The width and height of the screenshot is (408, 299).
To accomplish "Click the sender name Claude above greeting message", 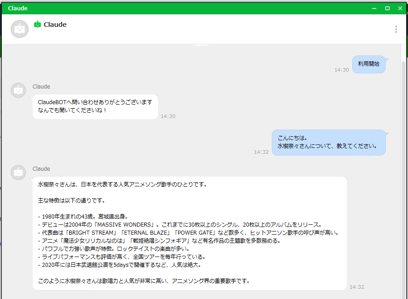I will coord(41,86).
